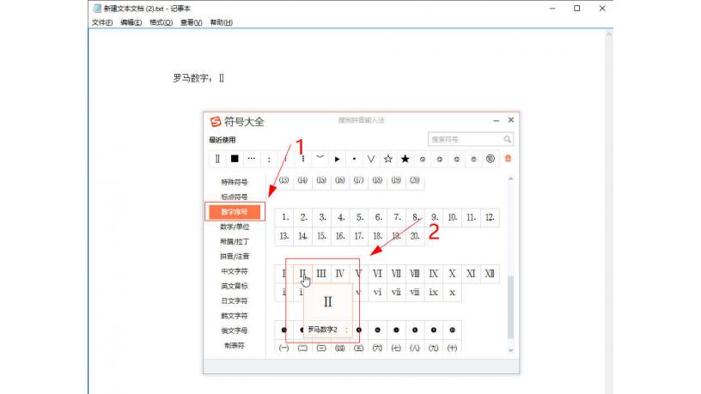The width and height of the screenshot is (701, 394).
Task: Insert the curved bracket ︶ from recent symbols
Action: coord(320,159)
